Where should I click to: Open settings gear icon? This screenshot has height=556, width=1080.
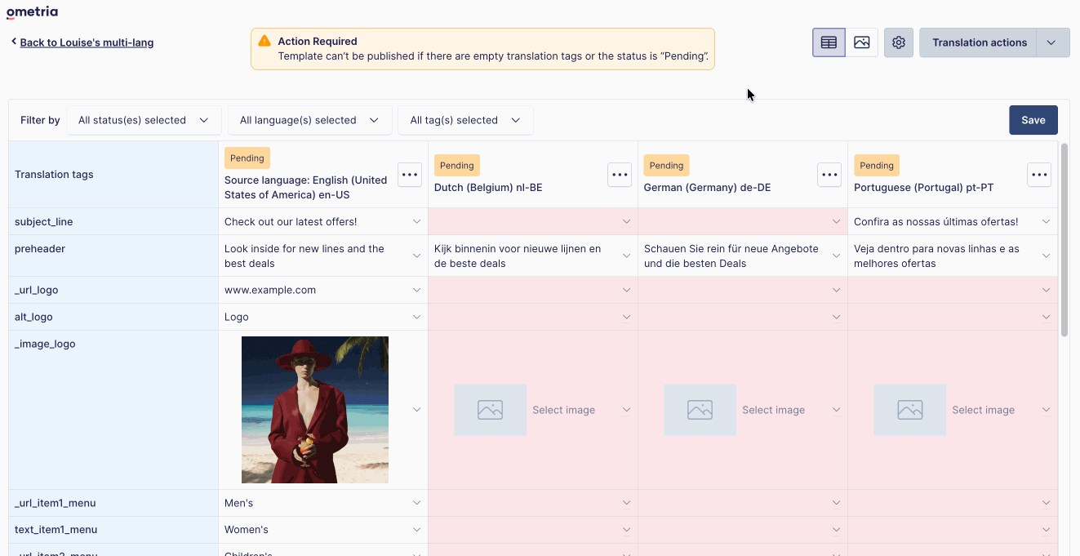[x=899, y=42]
